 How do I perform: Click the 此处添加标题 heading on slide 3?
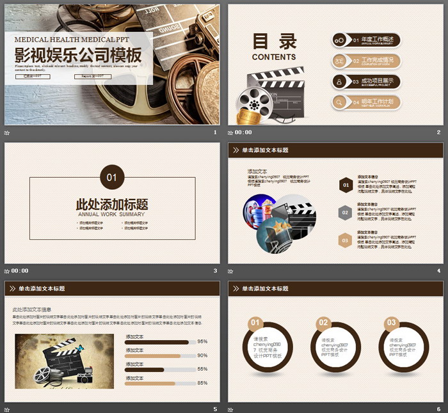(x=112, y=205)
